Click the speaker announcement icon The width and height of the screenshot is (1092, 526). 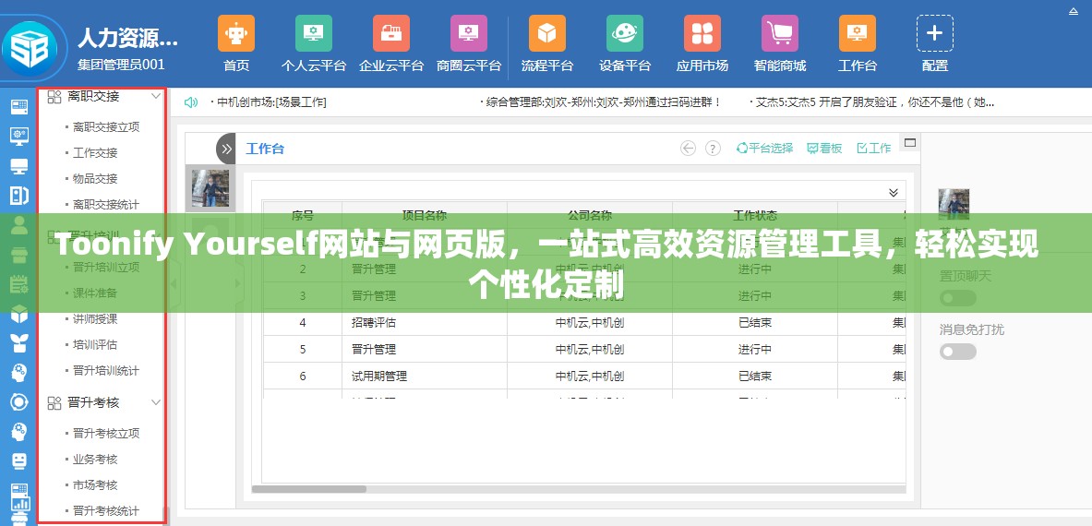click(x=191, y=102)
